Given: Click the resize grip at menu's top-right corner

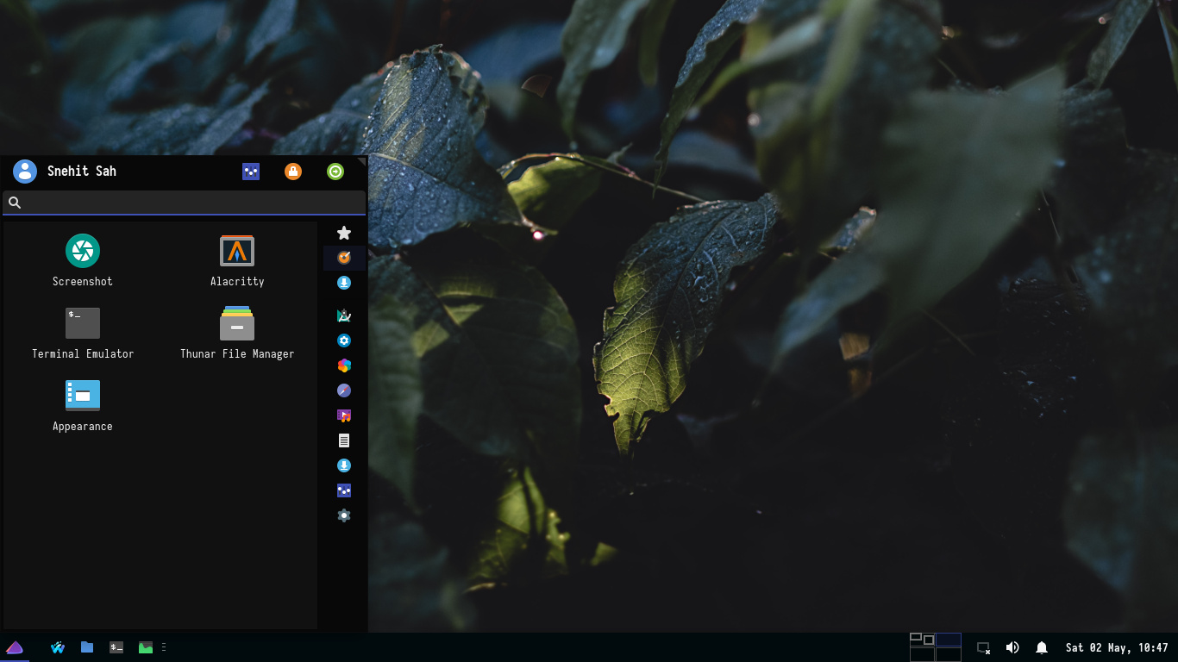Looking at the screenshot, I should pyautogui.click(x=362, y=160).
